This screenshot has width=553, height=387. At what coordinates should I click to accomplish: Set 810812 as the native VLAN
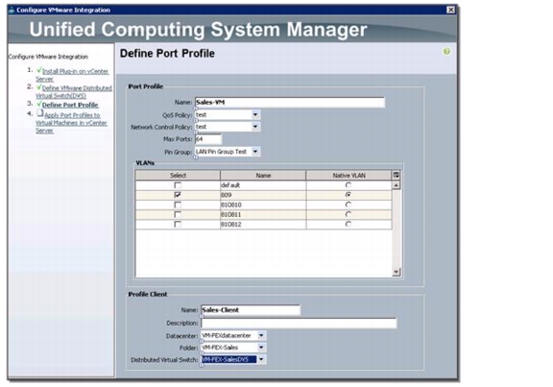pyautogui.click(x=349, y=224)
